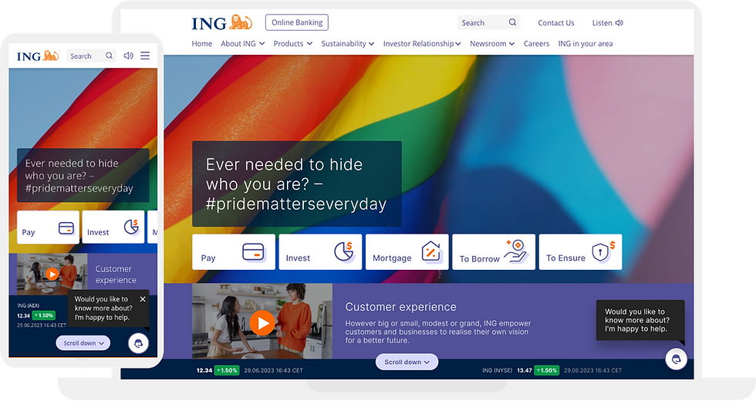Open the mobile hamburger menu
756x401 pixels.
(145, 56)
